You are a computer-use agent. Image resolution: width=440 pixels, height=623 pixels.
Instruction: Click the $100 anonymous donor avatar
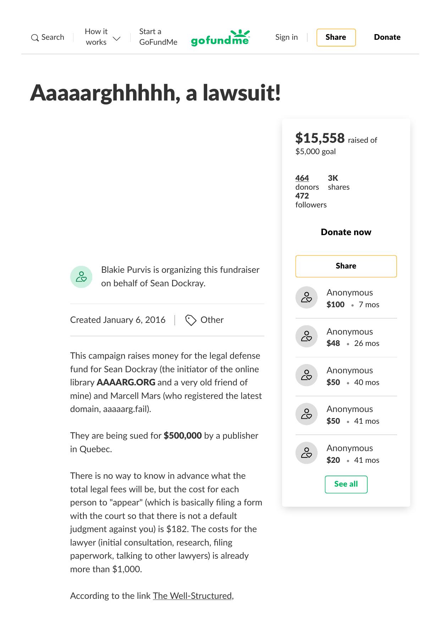click(x=307, y=298)
